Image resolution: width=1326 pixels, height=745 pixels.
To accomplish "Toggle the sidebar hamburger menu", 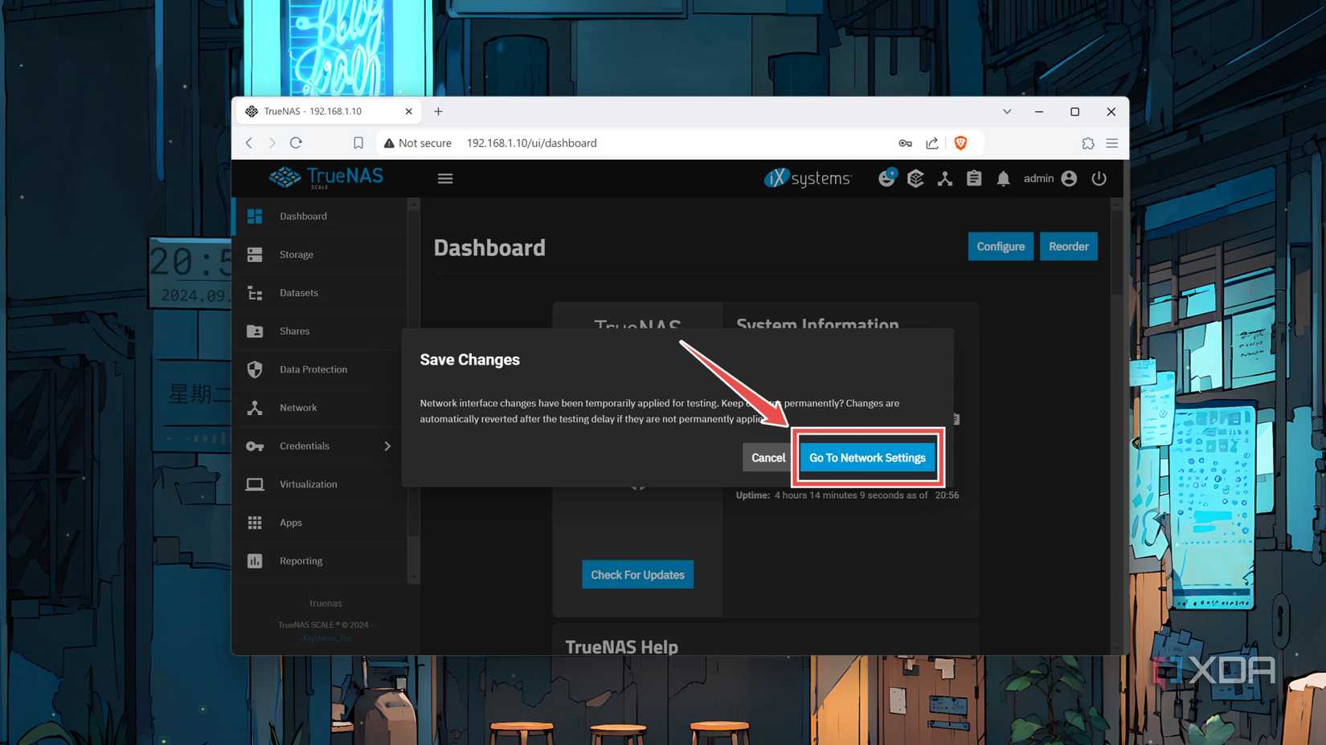I will click(445, 178).
